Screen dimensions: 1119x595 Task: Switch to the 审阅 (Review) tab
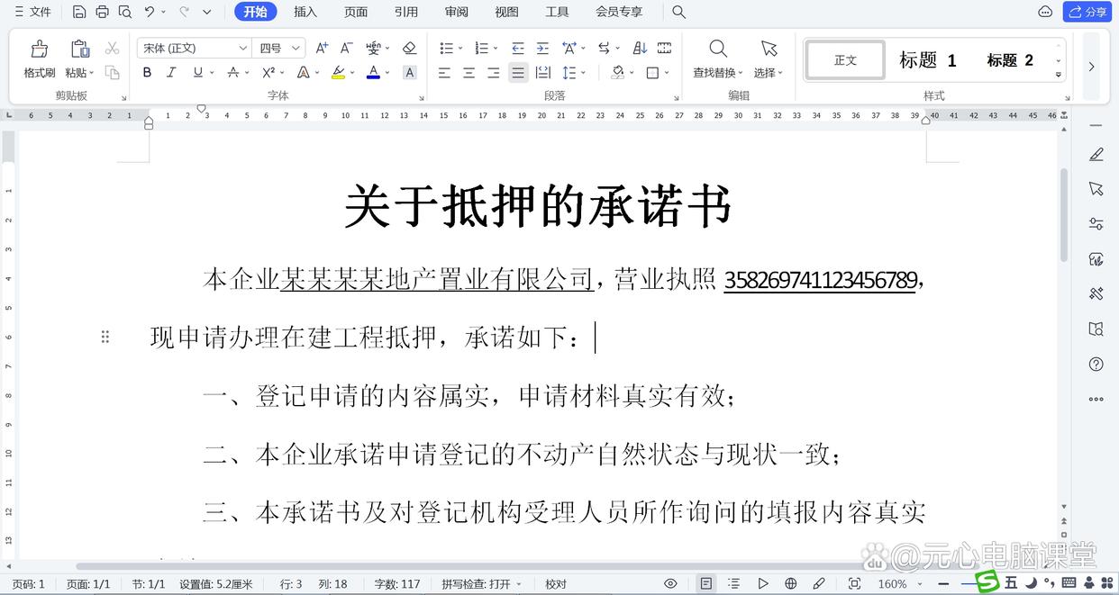pos(457,12)
